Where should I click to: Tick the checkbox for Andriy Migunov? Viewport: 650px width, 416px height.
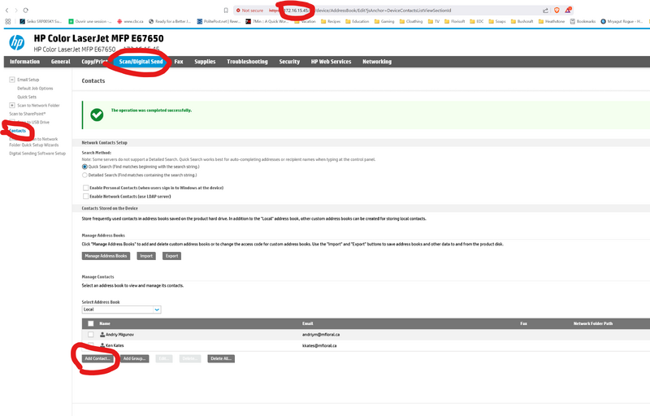click(91, 334)
